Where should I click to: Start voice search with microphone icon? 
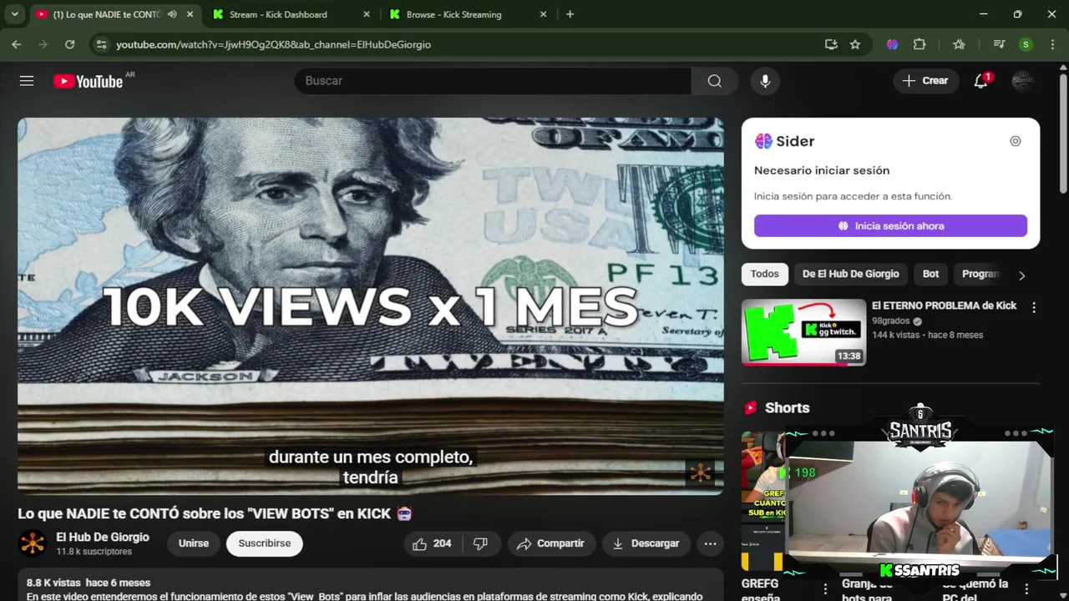pyautogui.click(x=764, y=81)
